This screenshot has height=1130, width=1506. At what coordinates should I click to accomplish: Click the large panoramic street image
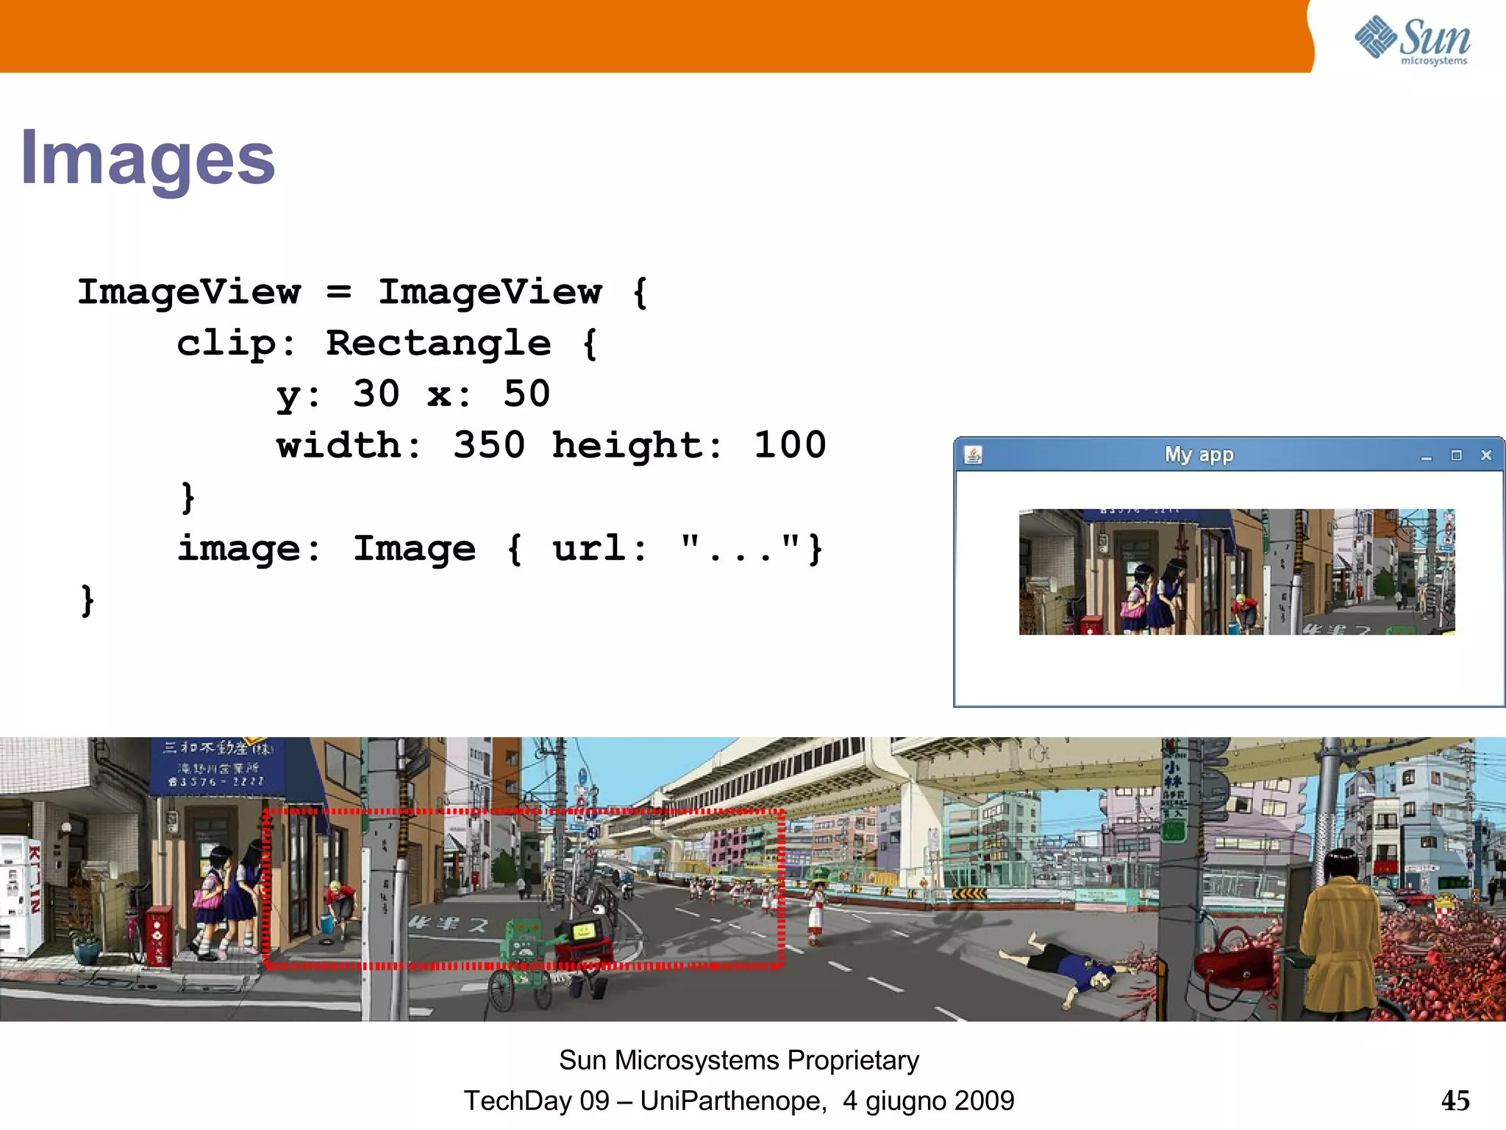tap(753, 879)
